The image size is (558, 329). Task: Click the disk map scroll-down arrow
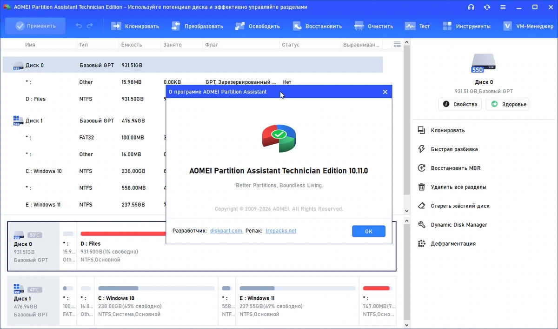[407, 325]
